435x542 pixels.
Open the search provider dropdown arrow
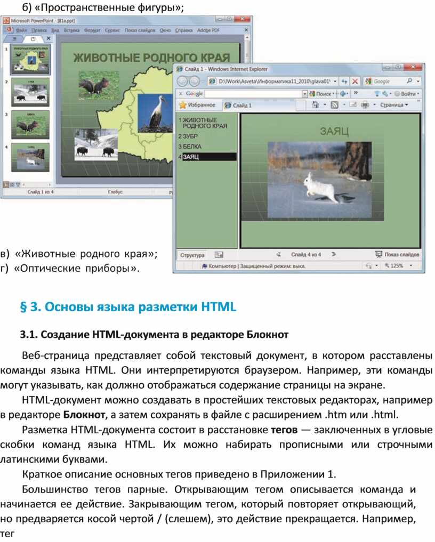pyautogui.click(x=418, y=82)
